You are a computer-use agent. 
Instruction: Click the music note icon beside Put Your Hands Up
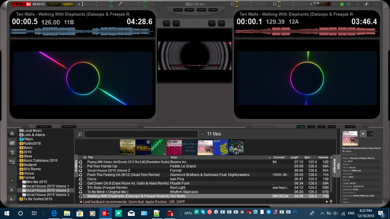[x=80, y=166]
